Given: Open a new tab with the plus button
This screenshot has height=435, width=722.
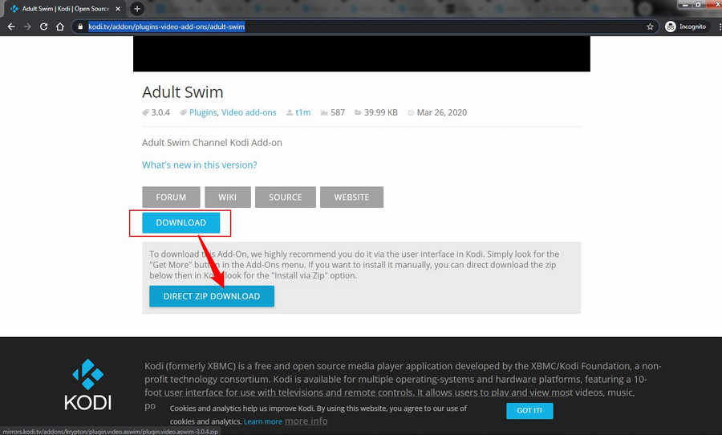Looking at the screenshot, I should [x=136, y=9].
